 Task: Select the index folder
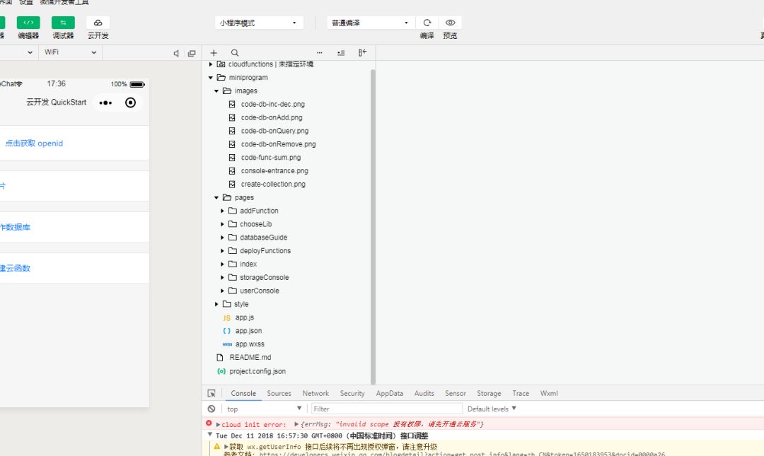point(248,264)
